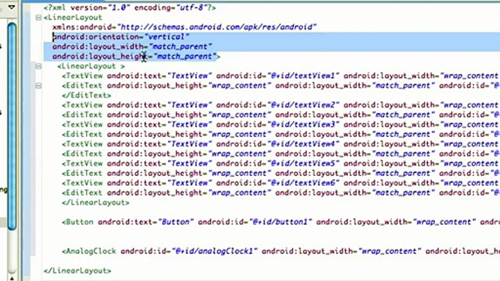The image size is (500, 281).
Task: Click the final </LinearLayout> closing tag
Action: (77, 271)
